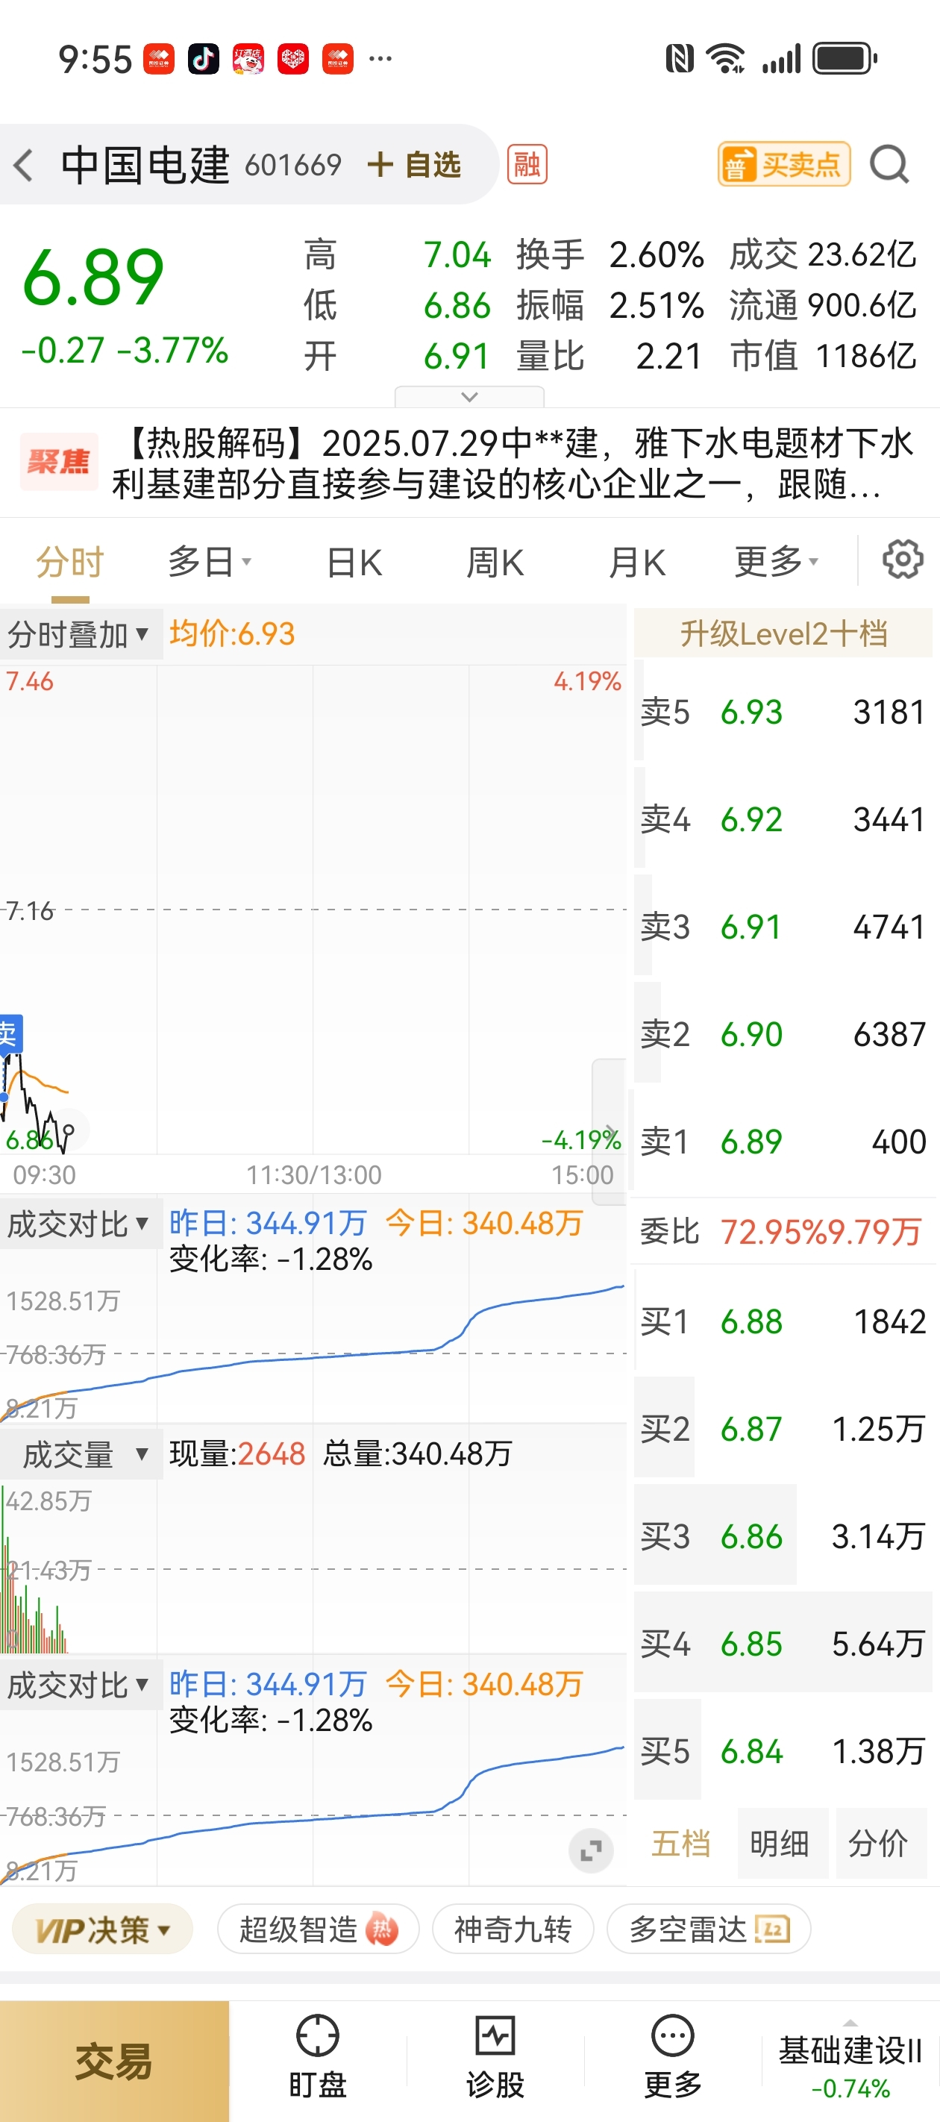Image resolution: width=940 pixels, height=2122 pixels.
Task: Tap 买1 row at 6.88
Action: [783, 1321]
